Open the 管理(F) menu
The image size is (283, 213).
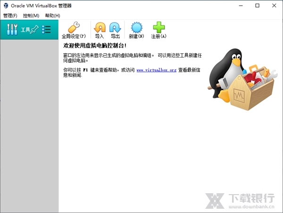(10, 16)
